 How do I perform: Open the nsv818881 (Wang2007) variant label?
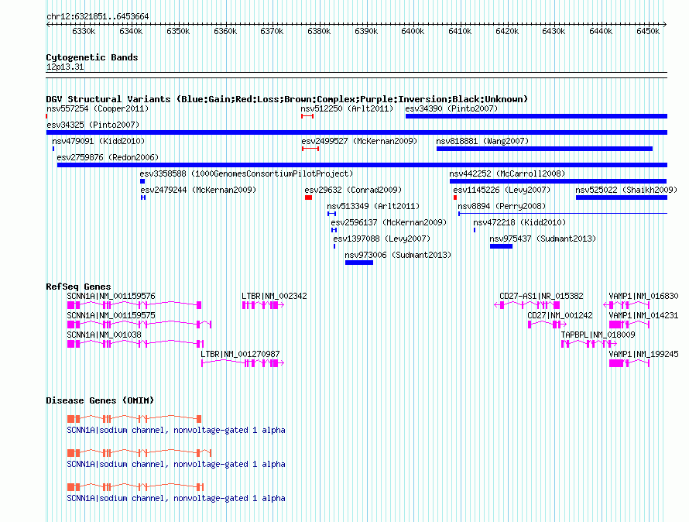pyautogui.click(x=482, y=141)
